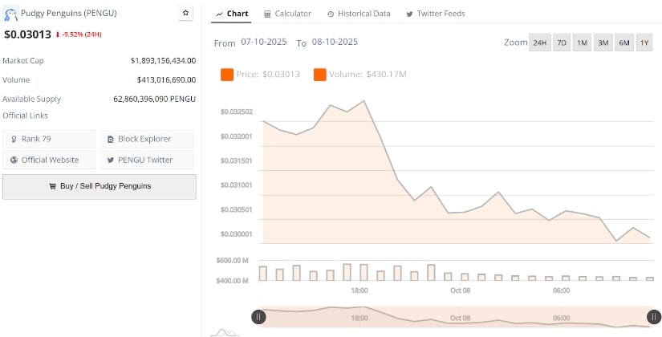
Task: Open the Calculator tab
Action: tap(287, 14)
